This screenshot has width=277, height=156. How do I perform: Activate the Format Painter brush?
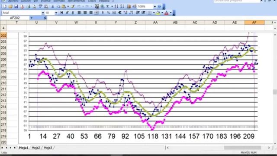pos(73,6)
